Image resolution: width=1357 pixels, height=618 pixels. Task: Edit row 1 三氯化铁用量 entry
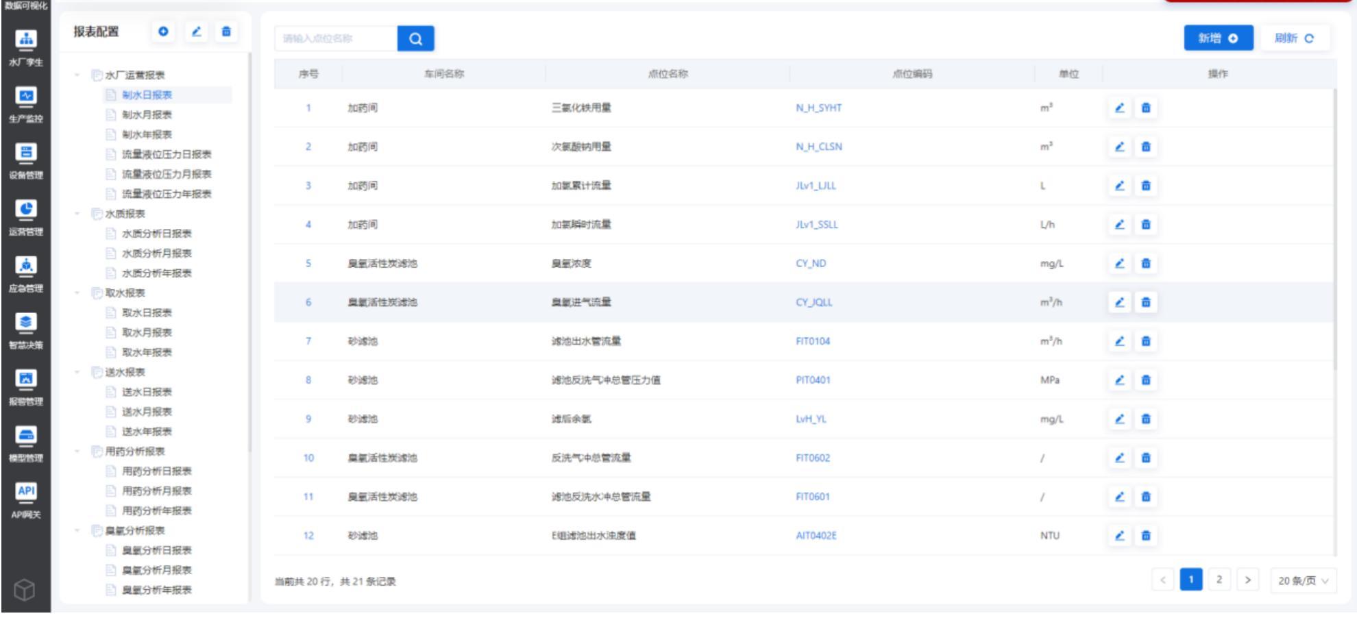click(x=1119, y=108)
